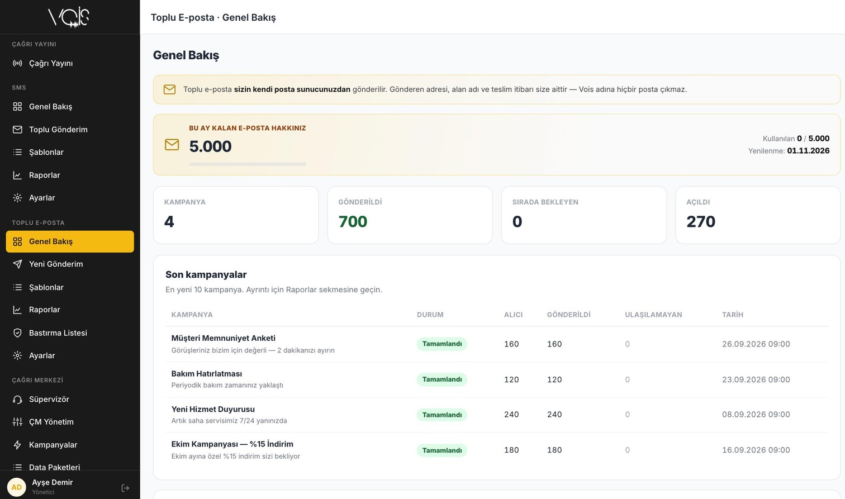Click the gear icon of SMS Ayarlar
Viewport: 845px width, 499px height.
pos(17,198)
